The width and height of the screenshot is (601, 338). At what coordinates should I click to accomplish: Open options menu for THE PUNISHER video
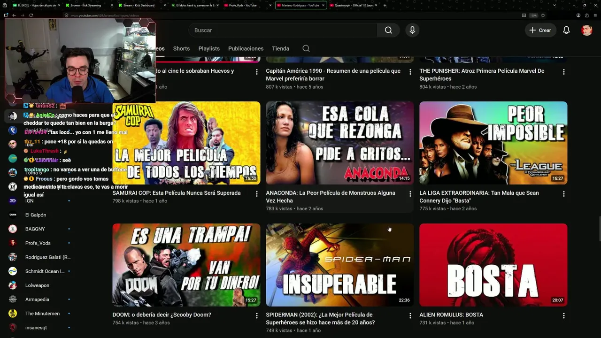564,72
